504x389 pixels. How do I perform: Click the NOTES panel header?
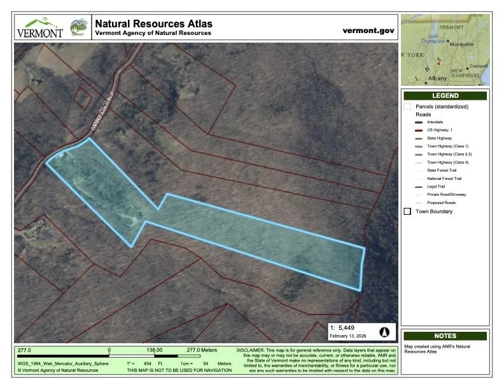[445, 336]
